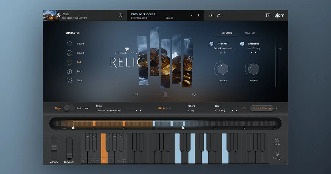Choose the Tonk character label
Image resolution: width=331 pixels, height=174 pixels.
(x=80, y=80)
